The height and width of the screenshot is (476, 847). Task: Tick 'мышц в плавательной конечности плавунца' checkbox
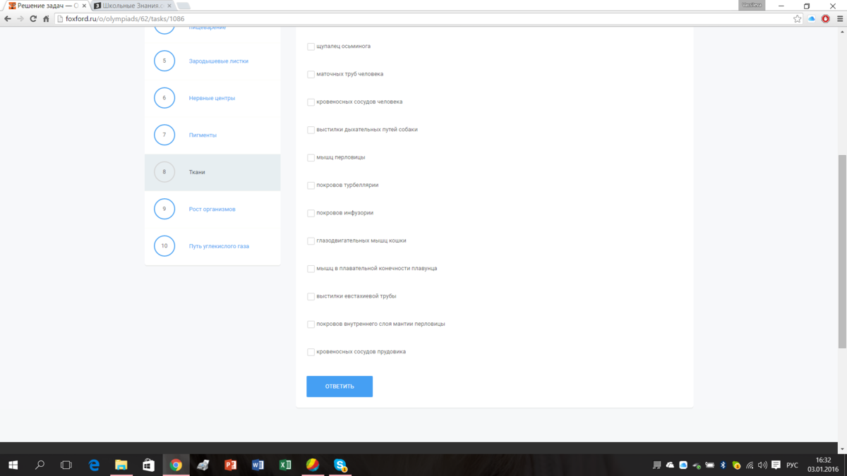[x=311, y=269]
